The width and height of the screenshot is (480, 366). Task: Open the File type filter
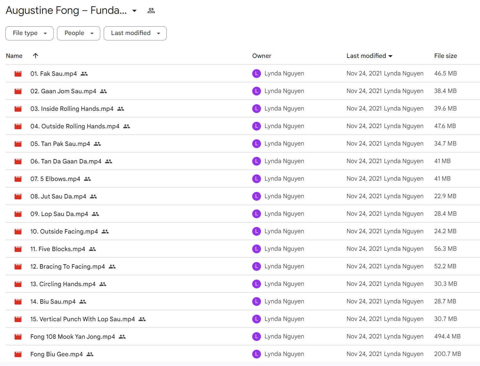29,33
